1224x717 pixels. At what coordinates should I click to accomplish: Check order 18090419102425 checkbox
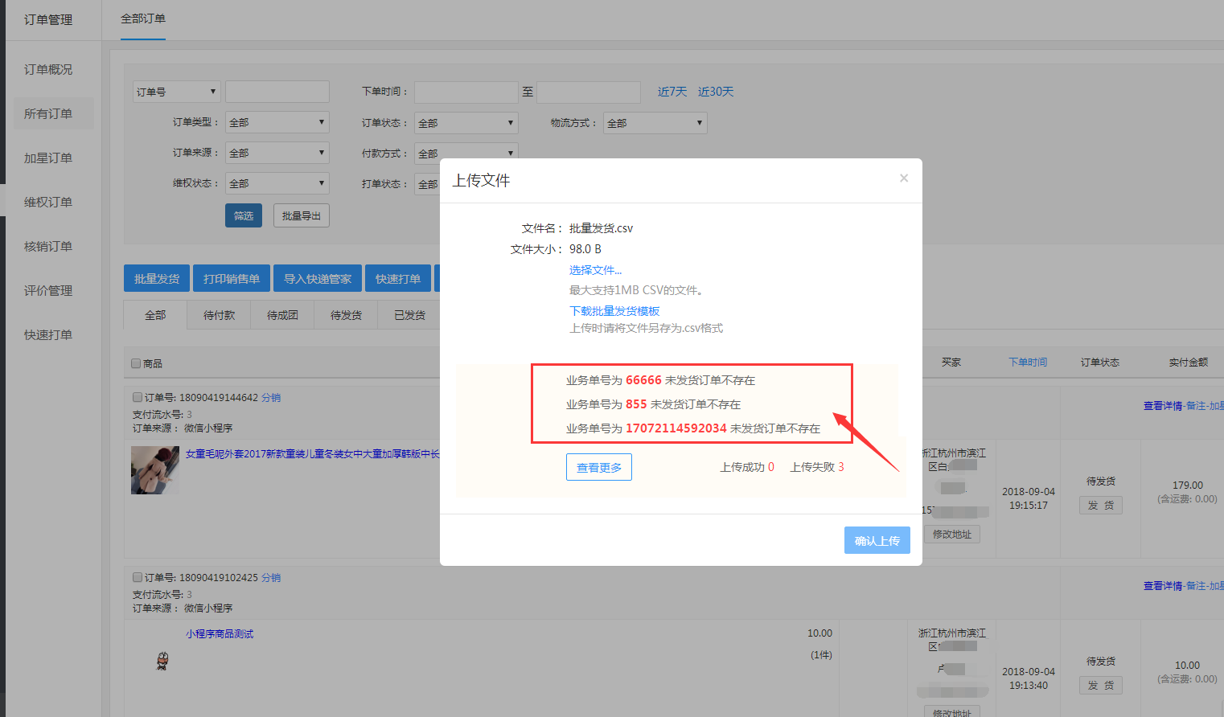(138, 577)
